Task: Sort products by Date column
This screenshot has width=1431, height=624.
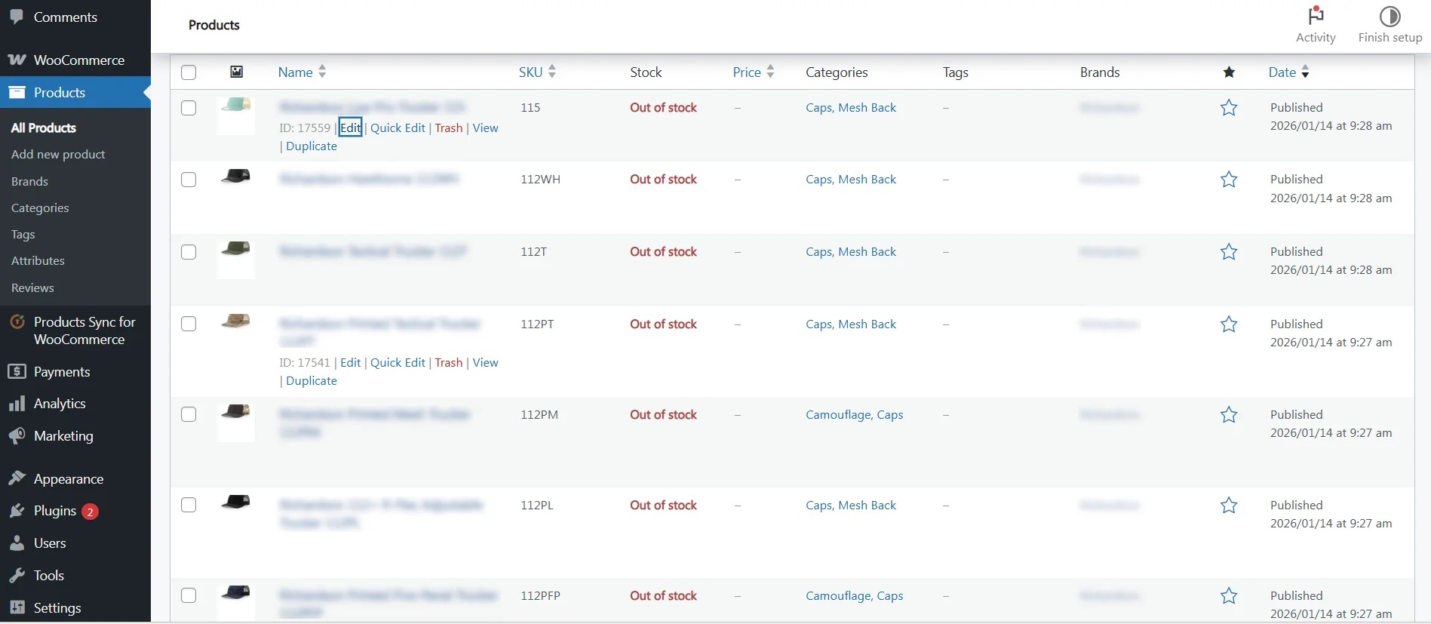Action: (1288, 72)
